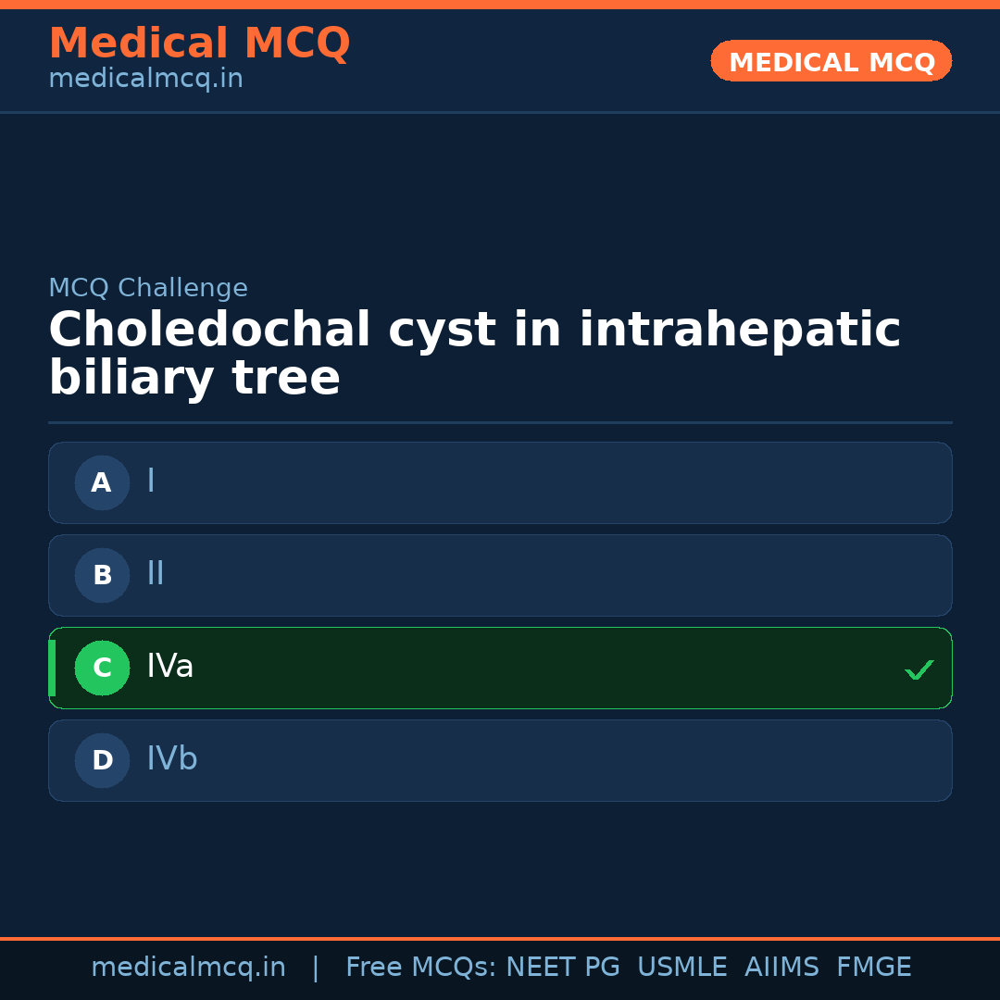The image size is (1000, 1000).
Task: Click FMGE in the footer
Action: coord(874,968)
